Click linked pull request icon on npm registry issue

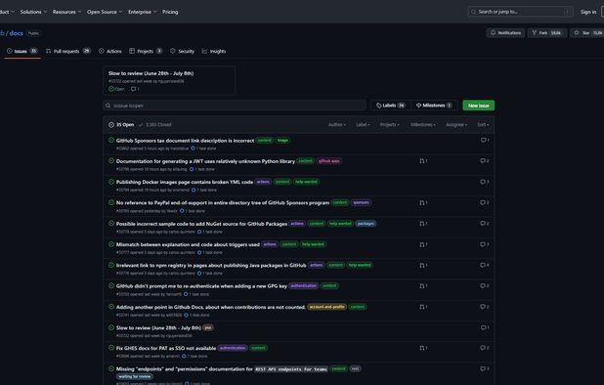[423, 265]
